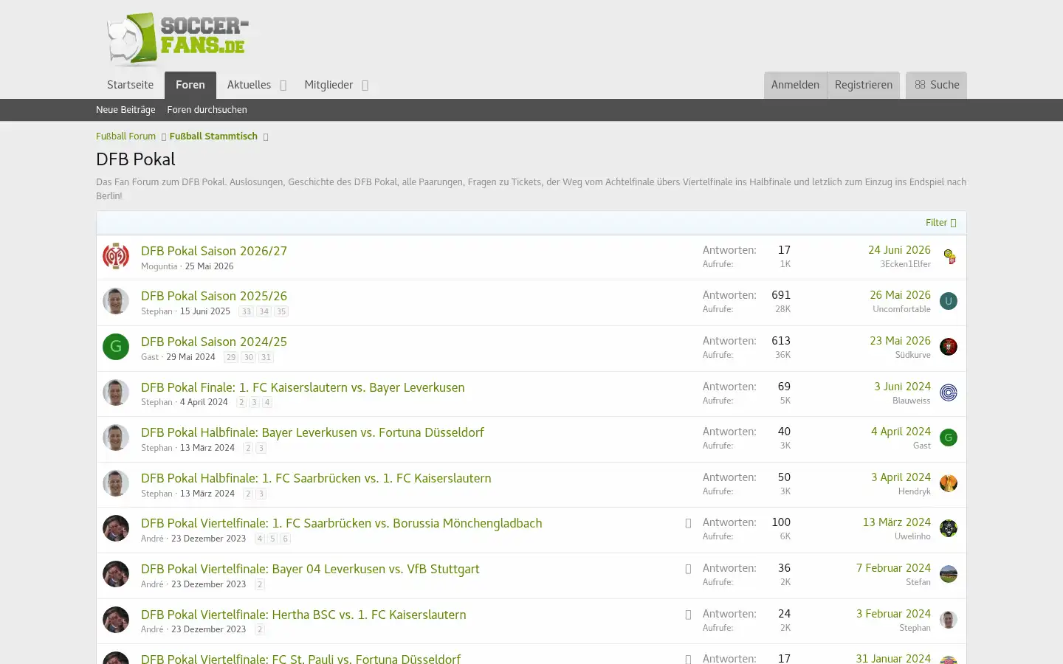The image size is (1063, 664).
Task: Jump to page 6 of Saarbrücken vs. Mönchengladbach
Action: 286,539
